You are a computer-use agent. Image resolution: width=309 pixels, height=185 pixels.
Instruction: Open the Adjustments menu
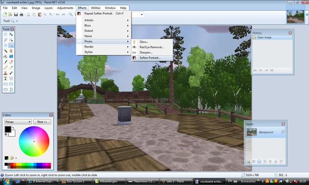point(65,8)
